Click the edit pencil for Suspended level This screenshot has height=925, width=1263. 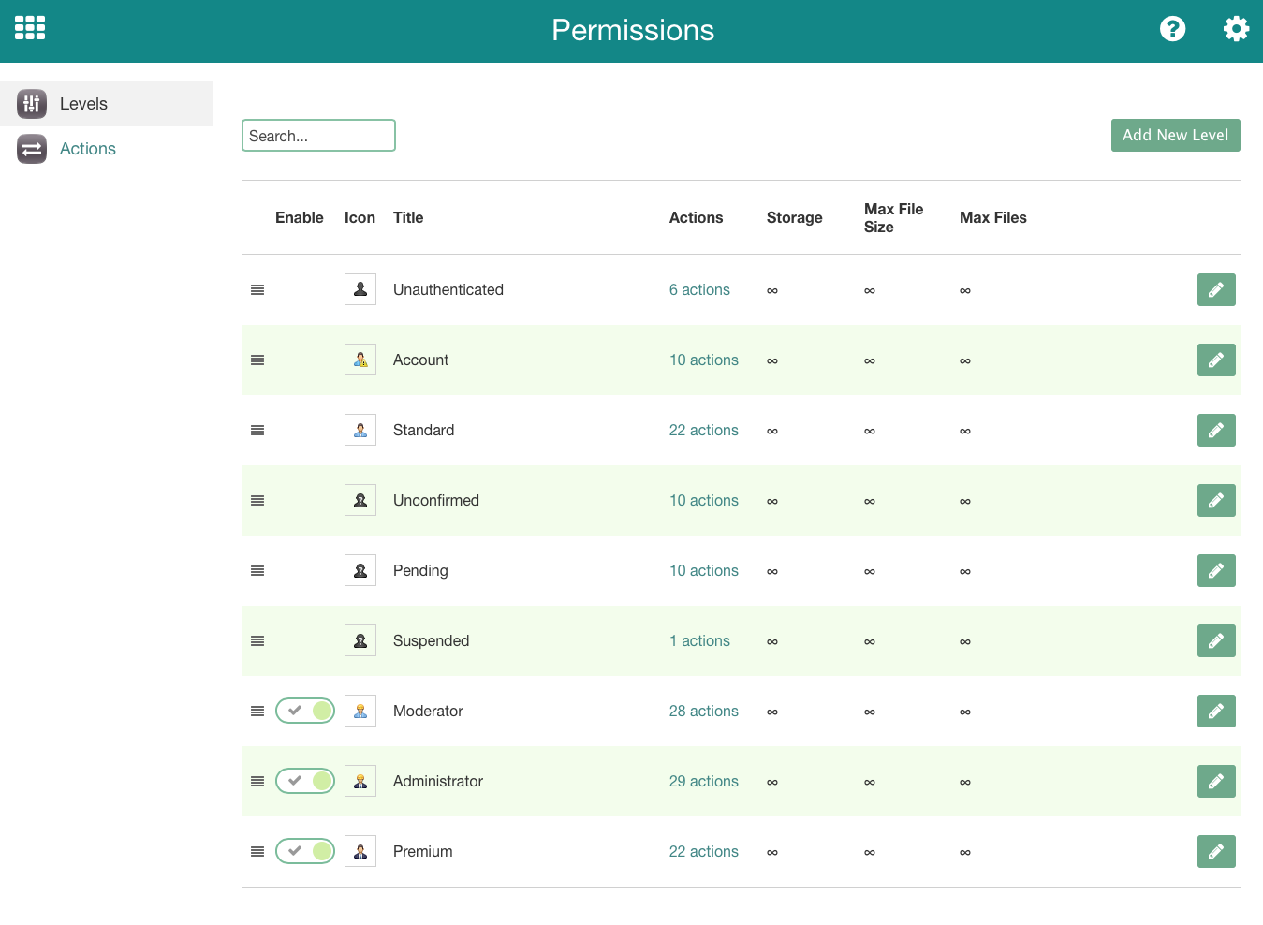pos(1215,641)
